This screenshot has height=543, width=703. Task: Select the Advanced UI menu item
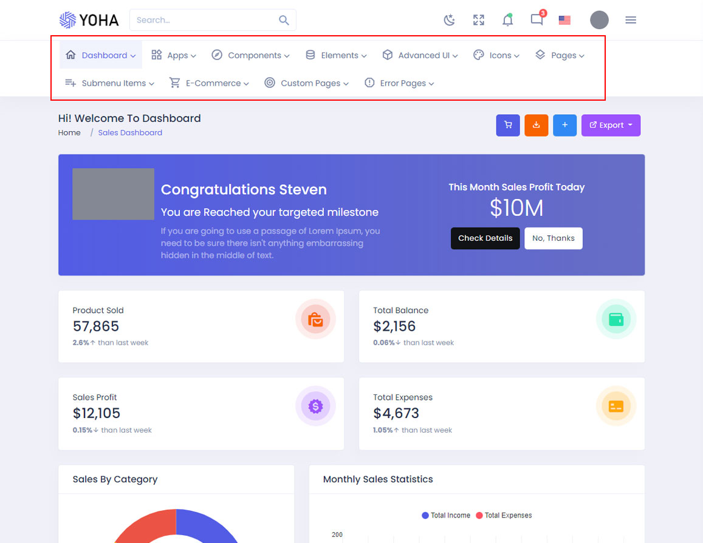(420, 55)
